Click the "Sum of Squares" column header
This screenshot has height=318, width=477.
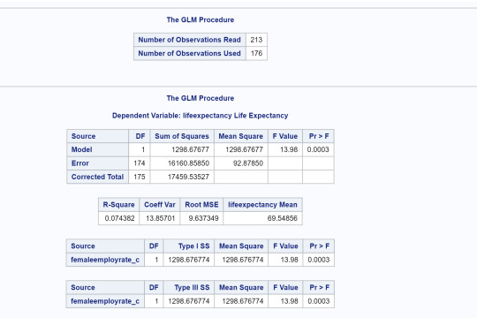click(182, 136)
